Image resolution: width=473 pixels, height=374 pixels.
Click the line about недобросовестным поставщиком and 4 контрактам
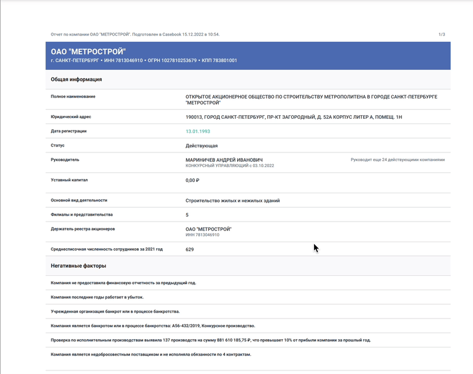point(151,355)
